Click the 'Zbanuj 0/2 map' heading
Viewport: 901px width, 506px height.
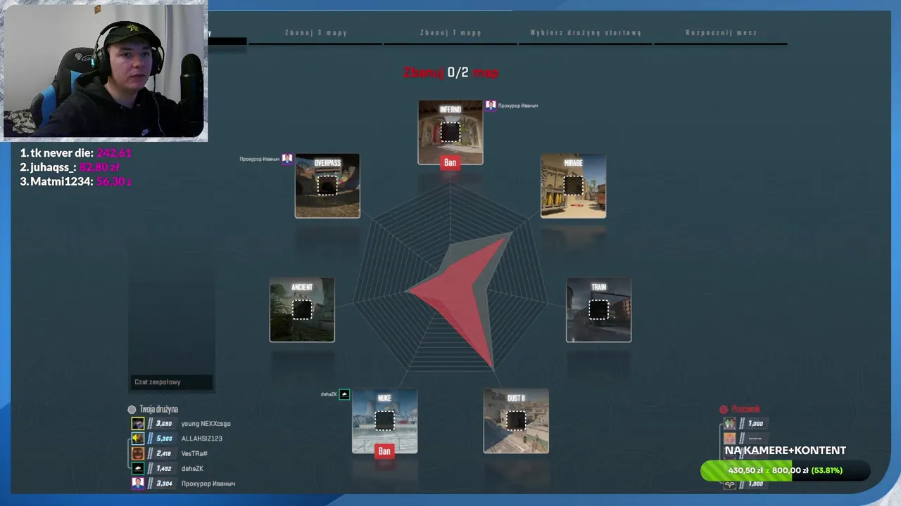tap(450, 72)
